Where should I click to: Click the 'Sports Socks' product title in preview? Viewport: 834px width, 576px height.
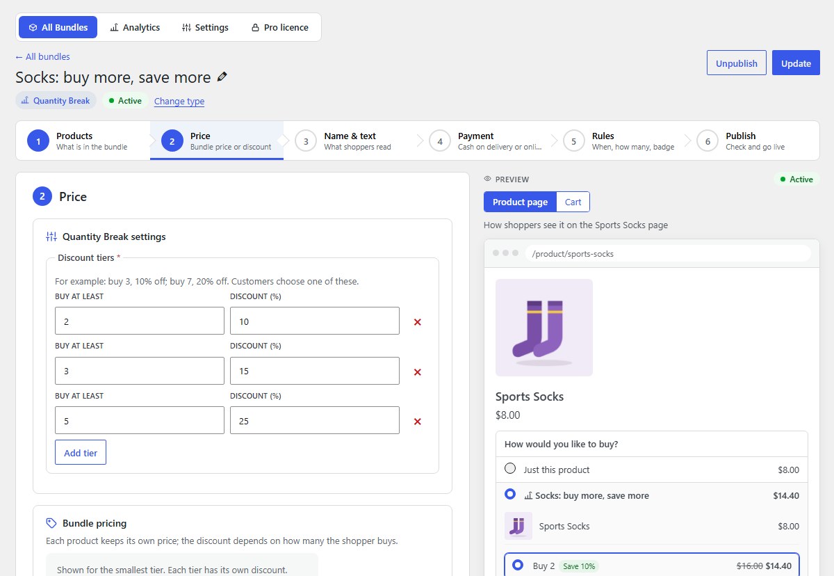point(530,397)
